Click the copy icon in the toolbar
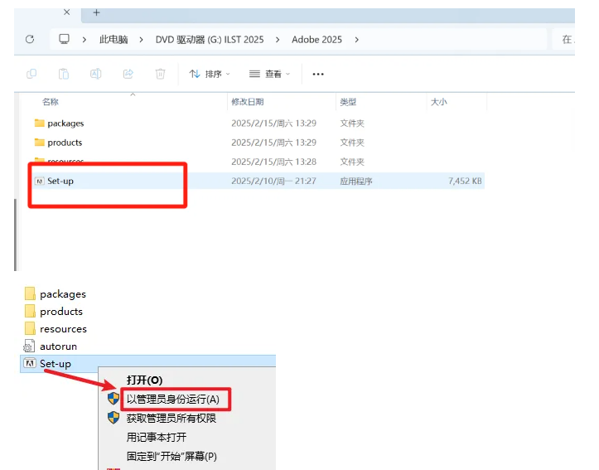 point(31,74)
